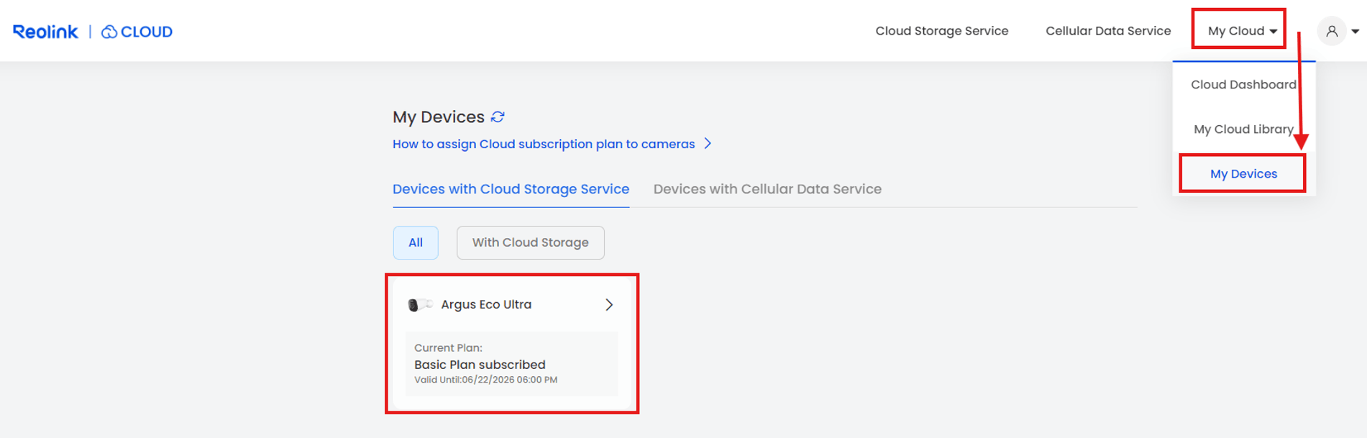Select My Cloud Library from the menu
The height and width of the screenshot is (438, 1367).
point(1243,129)
